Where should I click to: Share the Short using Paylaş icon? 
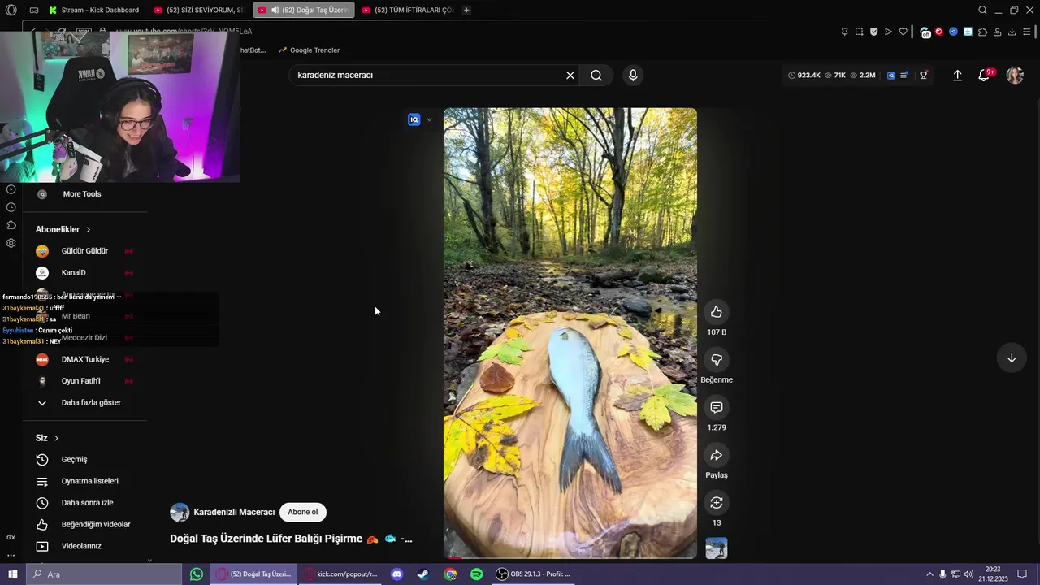(x=717, y=455)
